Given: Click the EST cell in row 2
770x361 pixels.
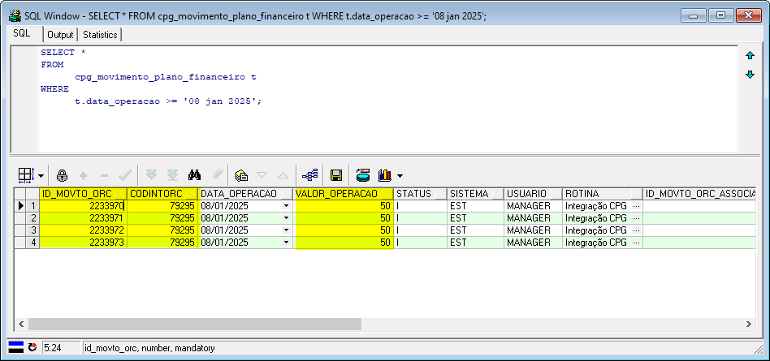Looking at the screenshot, I should [x=475, y=218].
